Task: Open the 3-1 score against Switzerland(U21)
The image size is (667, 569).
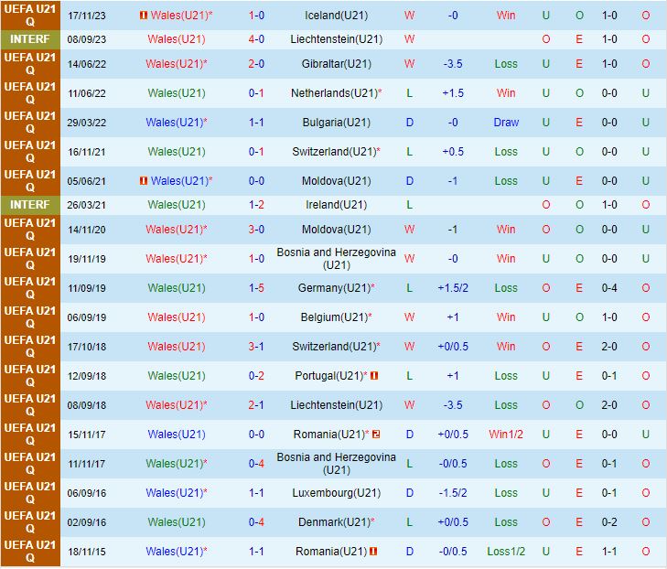Action: [256, 347]
